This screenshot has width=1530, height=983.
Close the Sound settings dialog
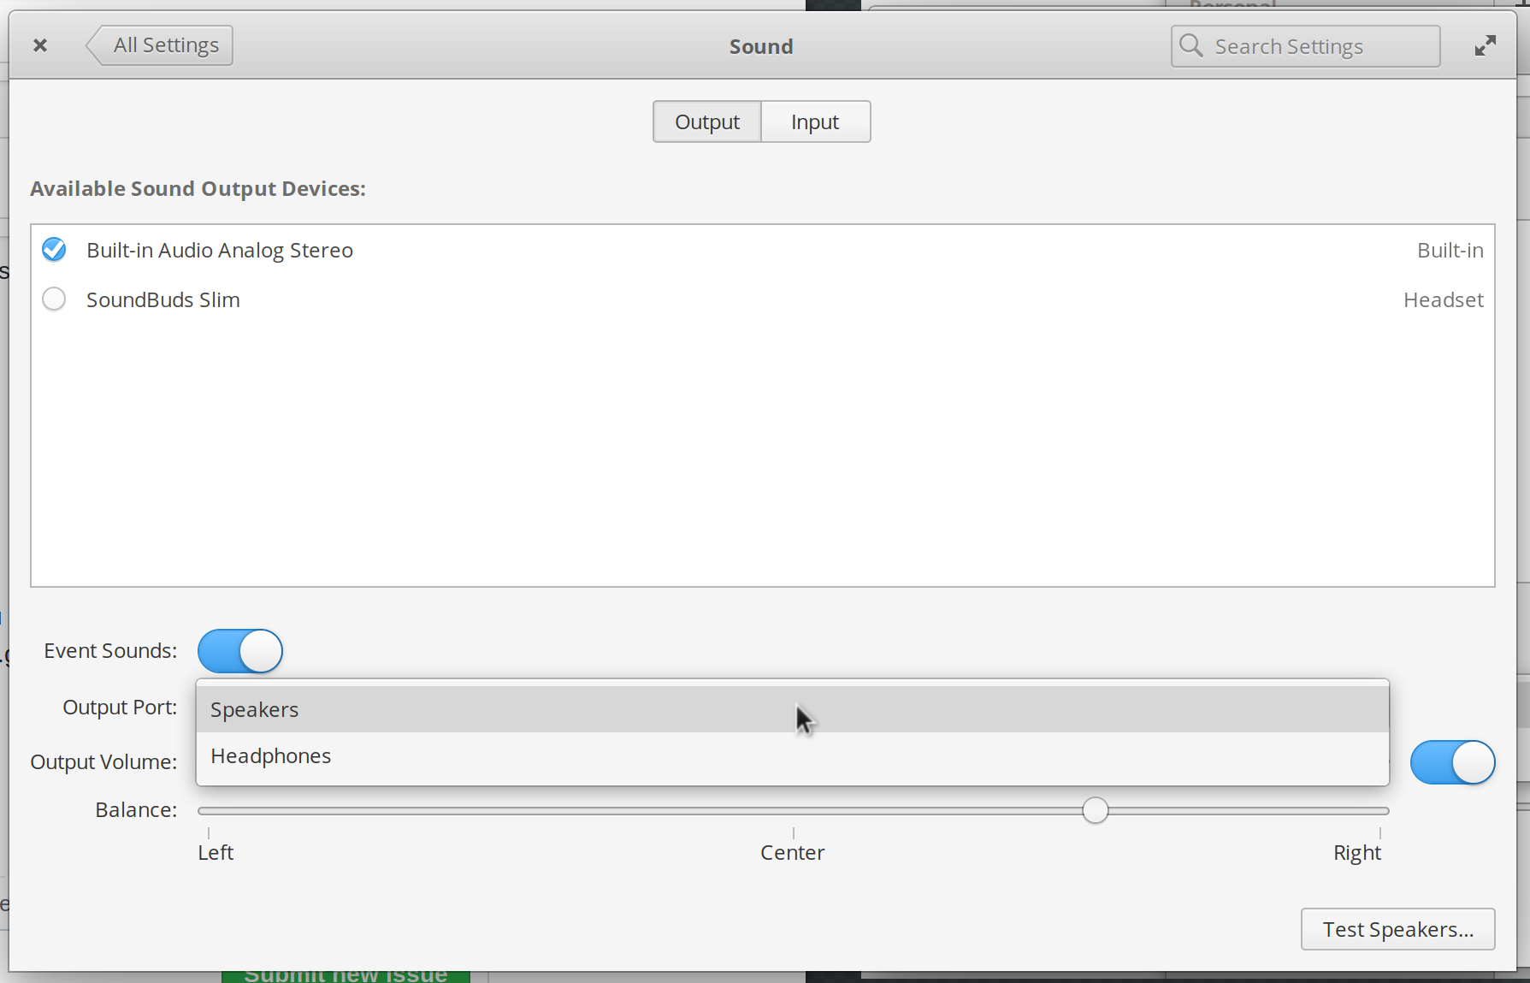(39, 44)
